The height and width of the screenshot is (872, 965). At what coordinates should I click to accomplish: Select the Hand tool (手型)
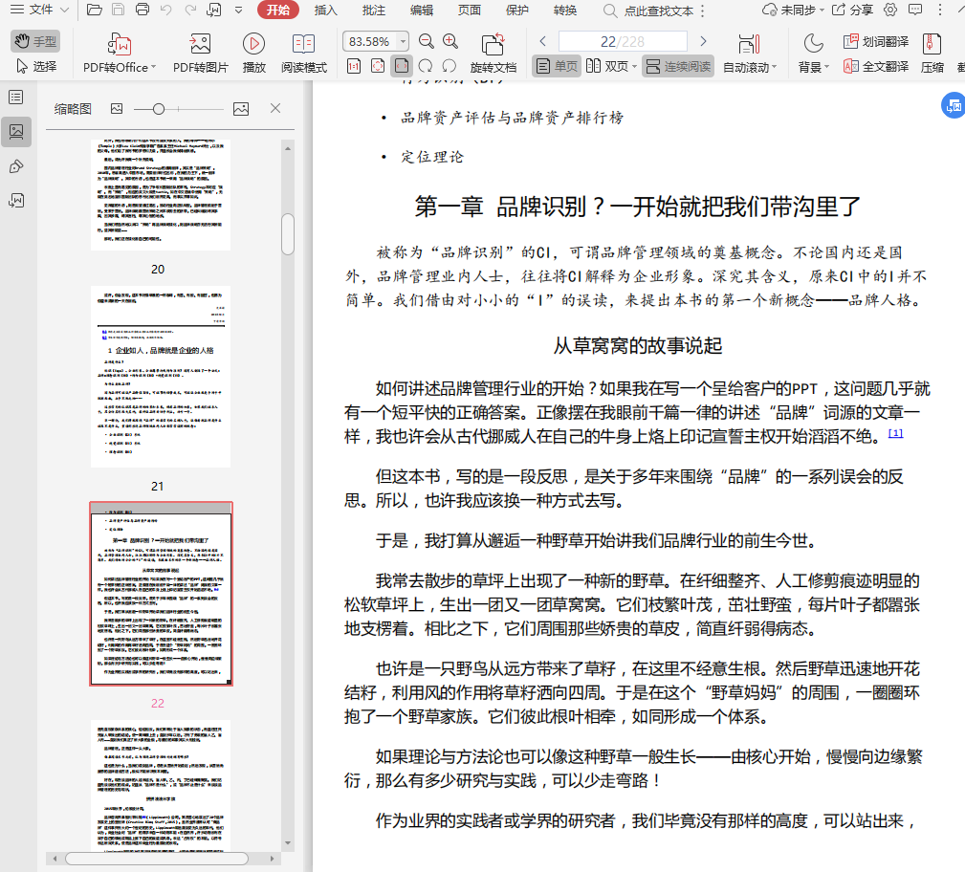pyautogui.click(x=35, y=41)
